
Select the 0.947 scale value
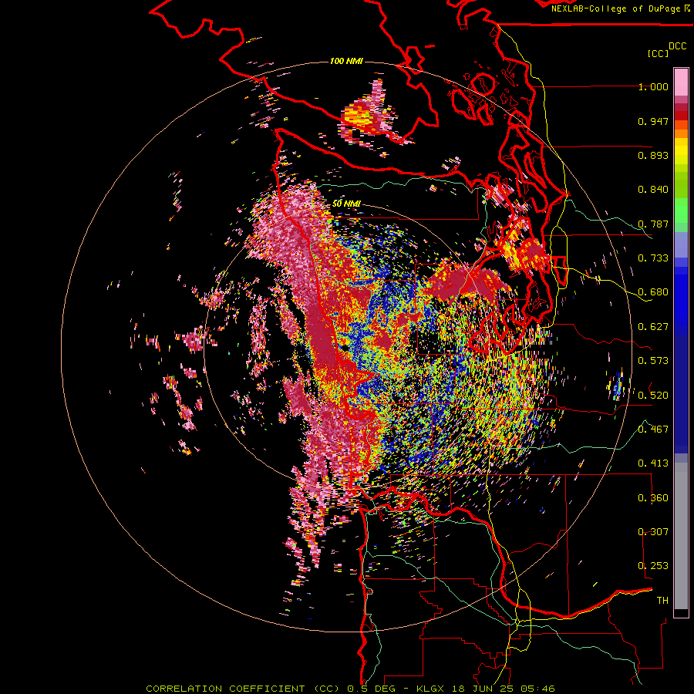click(653, 121)
